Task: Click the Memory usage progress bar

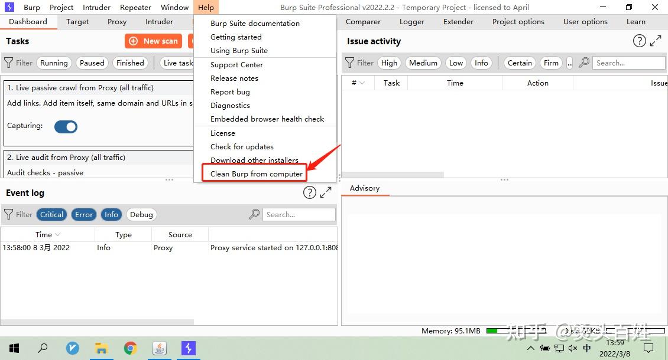Action: tap(515, 330)
